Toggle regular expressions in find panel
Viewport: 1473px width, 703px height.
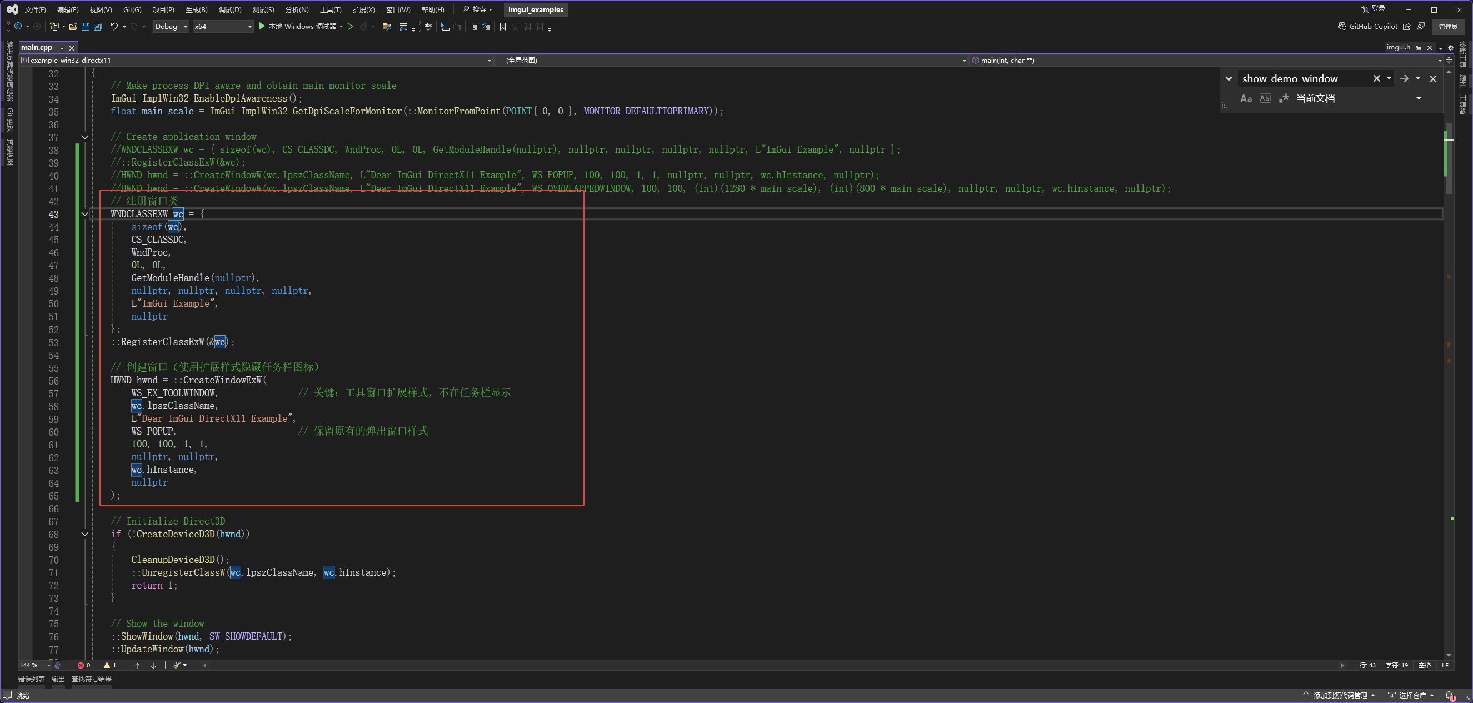pos(1284,98)
